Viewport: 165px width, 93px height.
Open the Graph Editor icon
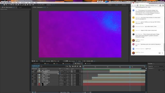pos(80,66)
